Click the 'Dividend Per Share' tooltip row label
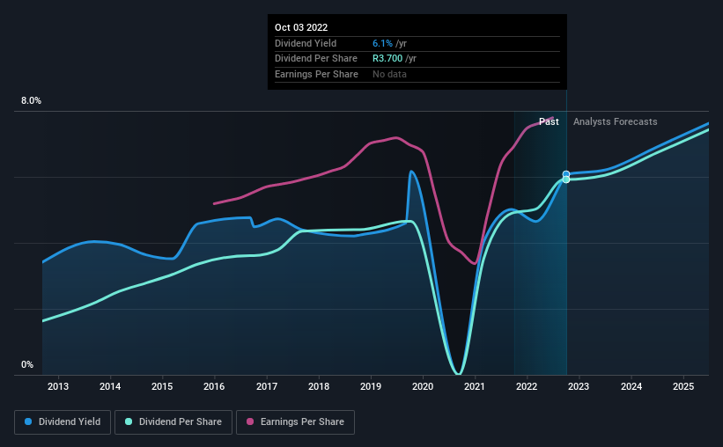This screenshot has width=723, height=447. (316, 59)
